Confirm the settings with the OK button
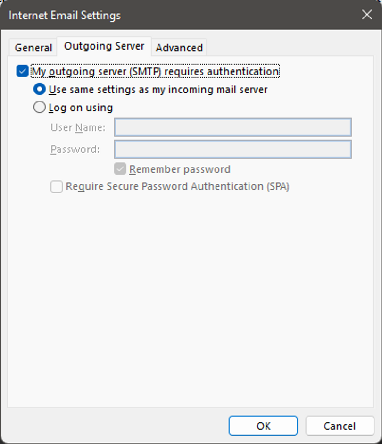Viewport: 382px width, 444px height. [x=263, y=426]
